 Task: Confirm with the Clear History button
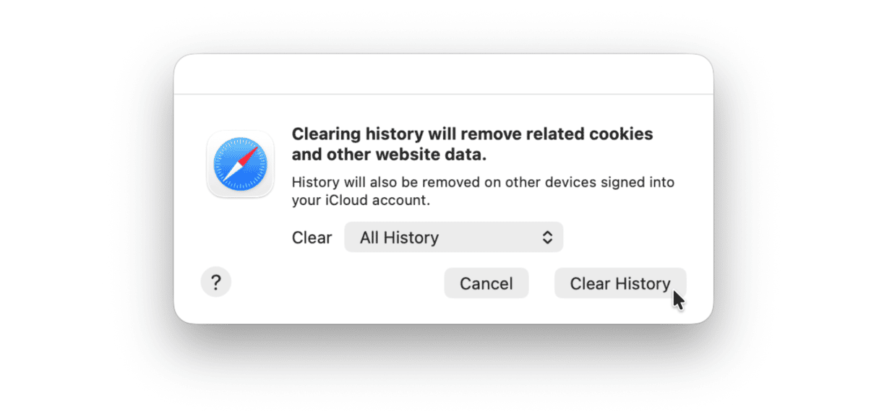click(x=619, y=283)
